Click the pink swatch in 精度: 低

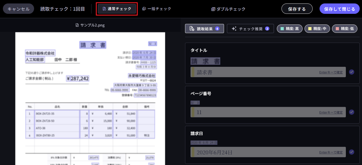[x=337, y=29]
